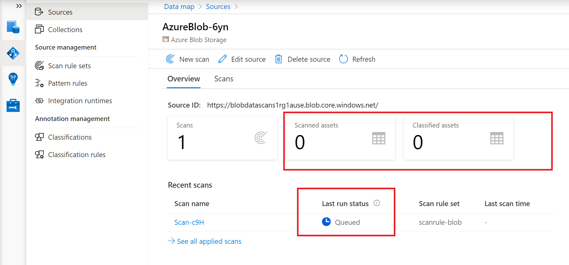Go to Sources breadcrumb link

tap(218, 7)
